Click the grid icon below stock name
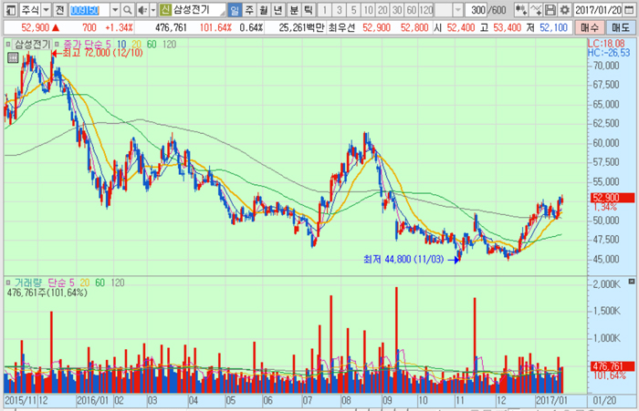This screenshot has height=411, width=639. tap(12, 57)
